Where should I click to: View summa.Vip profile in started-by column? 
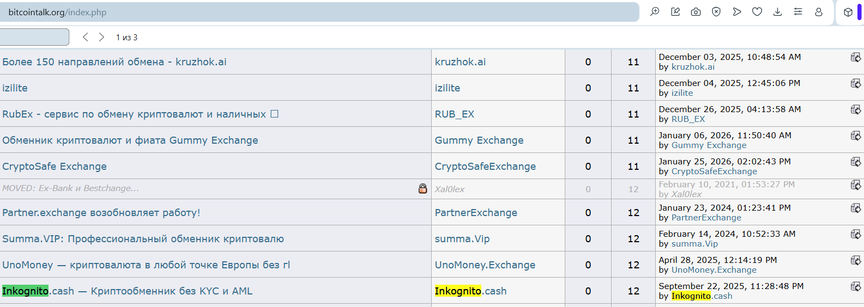[x=462, y=238]
